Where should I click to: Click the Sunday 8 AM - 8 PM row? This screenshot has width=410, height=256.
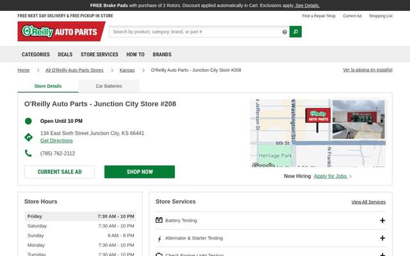tap(80, 236)
